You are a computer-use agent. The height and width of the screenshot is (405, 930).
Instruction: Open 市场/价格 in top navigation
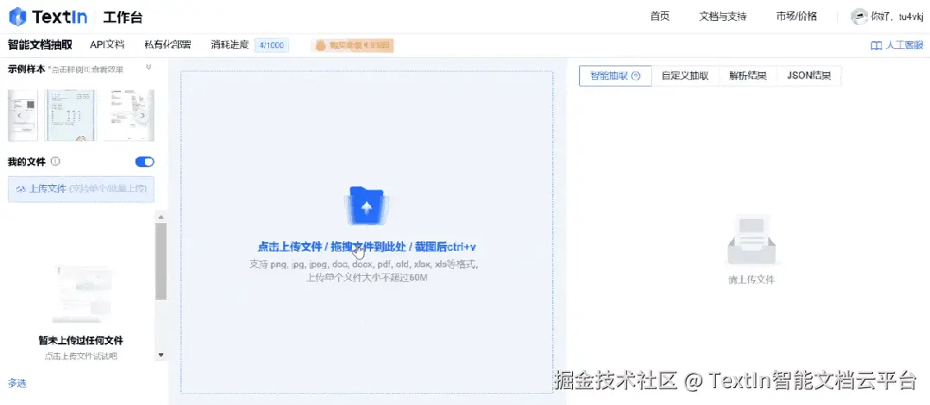click(x=796, y=16)
